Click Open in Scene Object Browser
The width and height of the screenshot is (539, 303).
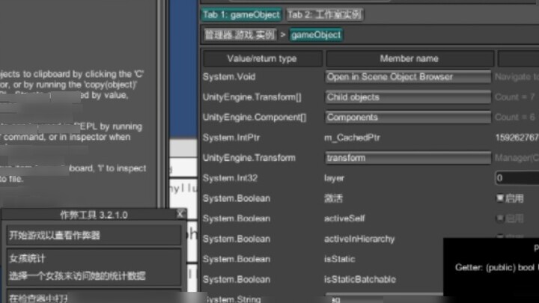pos(408,76)
